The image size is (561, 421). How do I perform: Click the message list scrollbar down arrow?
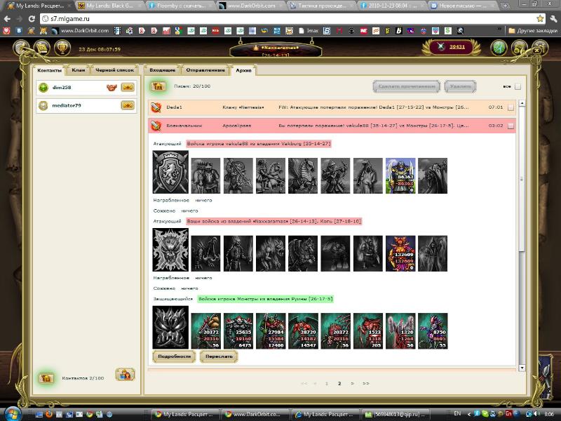pyautogui.click(x=522, y=368)
